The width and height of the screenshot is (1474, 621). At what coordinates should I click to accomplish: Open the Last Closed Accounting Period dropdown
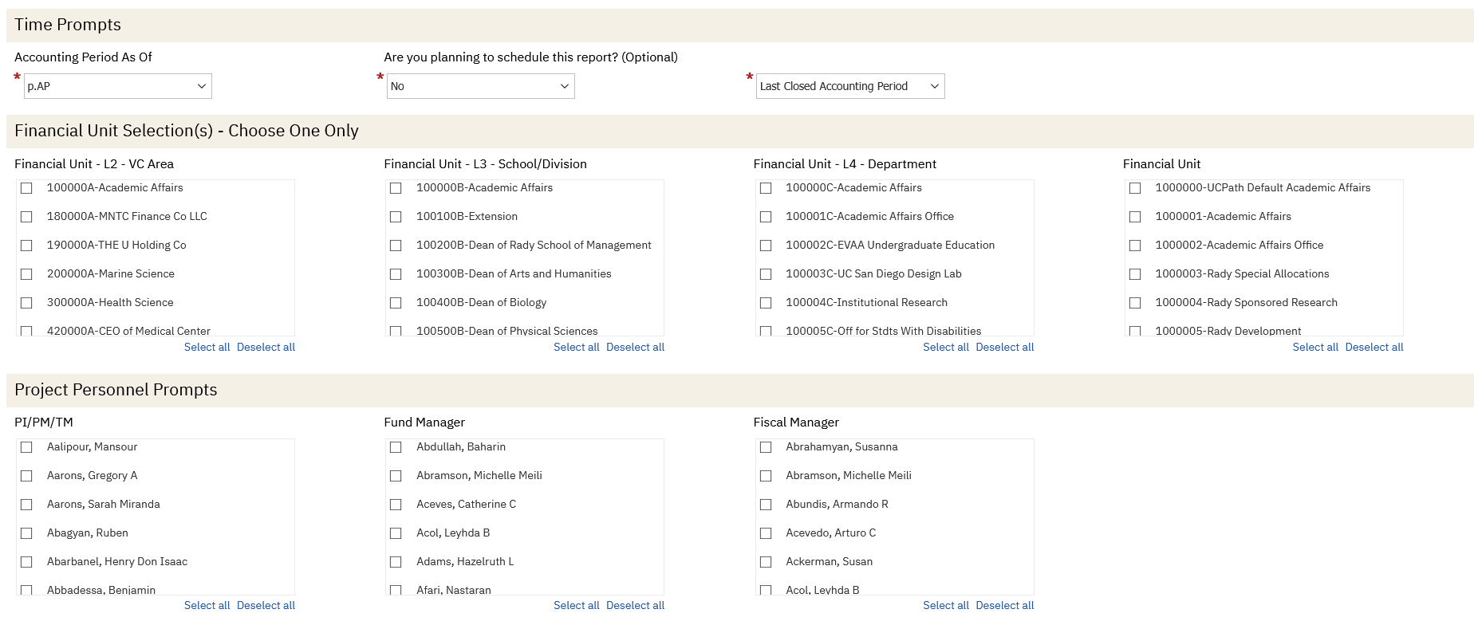click(x=849, y=86)
